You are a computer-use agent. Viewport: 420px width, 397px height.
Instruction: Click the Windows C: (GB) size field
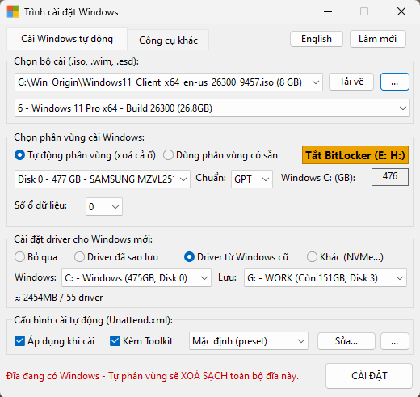click(x=390, y=177)
